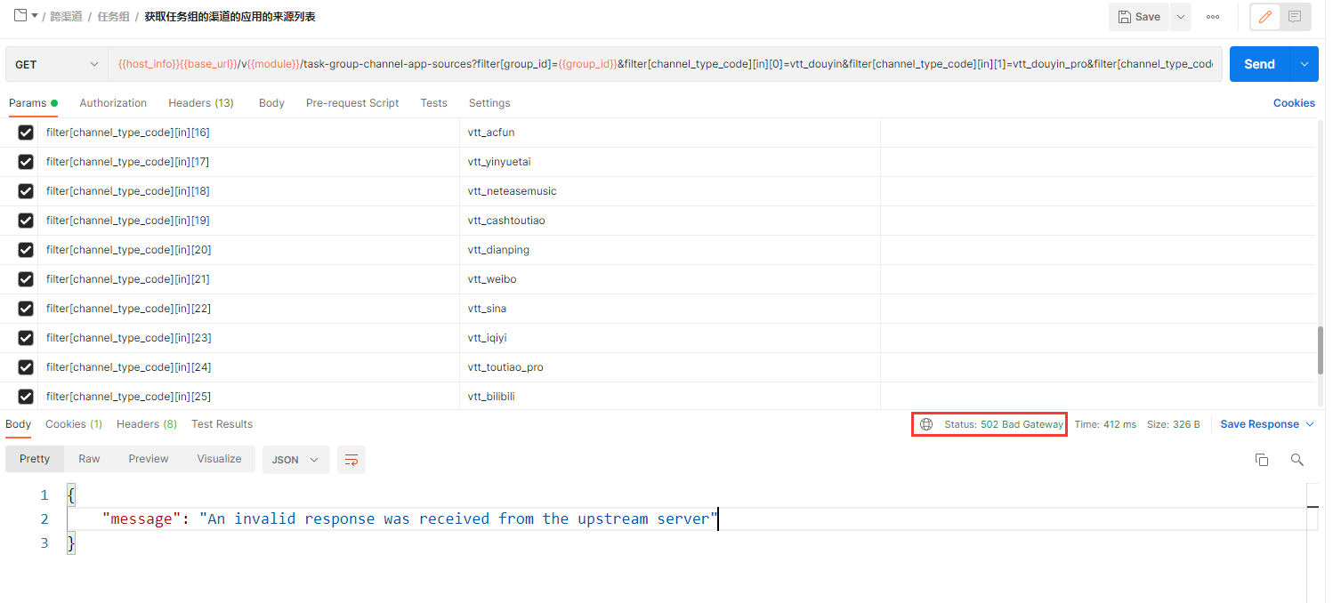Select the Pretty view
Viewport: 1333px width, 603px height.
[x=35, y=459]
